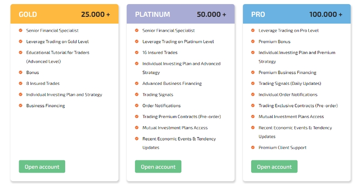The width and height of the screenshot is (361, 188).
Task: Click checkmark icon next to Leverage Trading on Gold Level
Action: pos(21,41)
